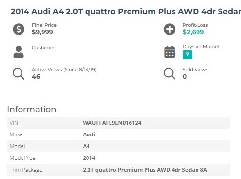Click the Customer person icon
This screenshot has width=241, height=179.
click(x=19, y=52)
